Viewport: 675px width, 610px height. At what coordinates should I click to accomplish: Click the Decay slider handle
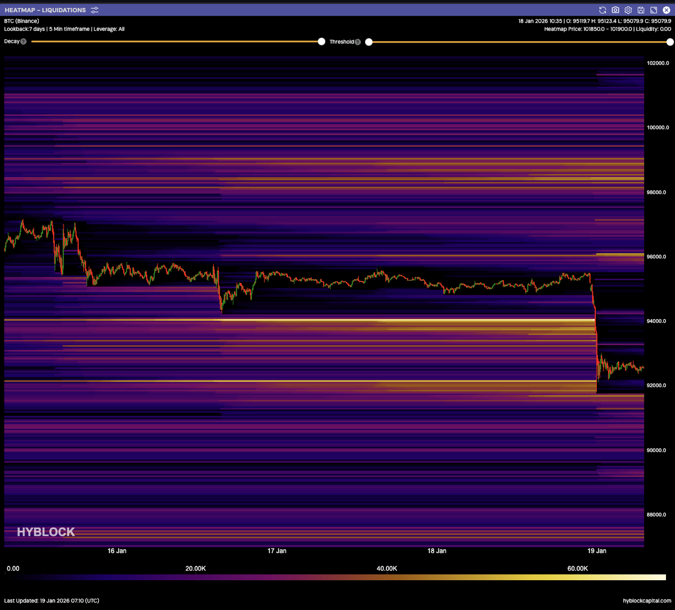321,42
